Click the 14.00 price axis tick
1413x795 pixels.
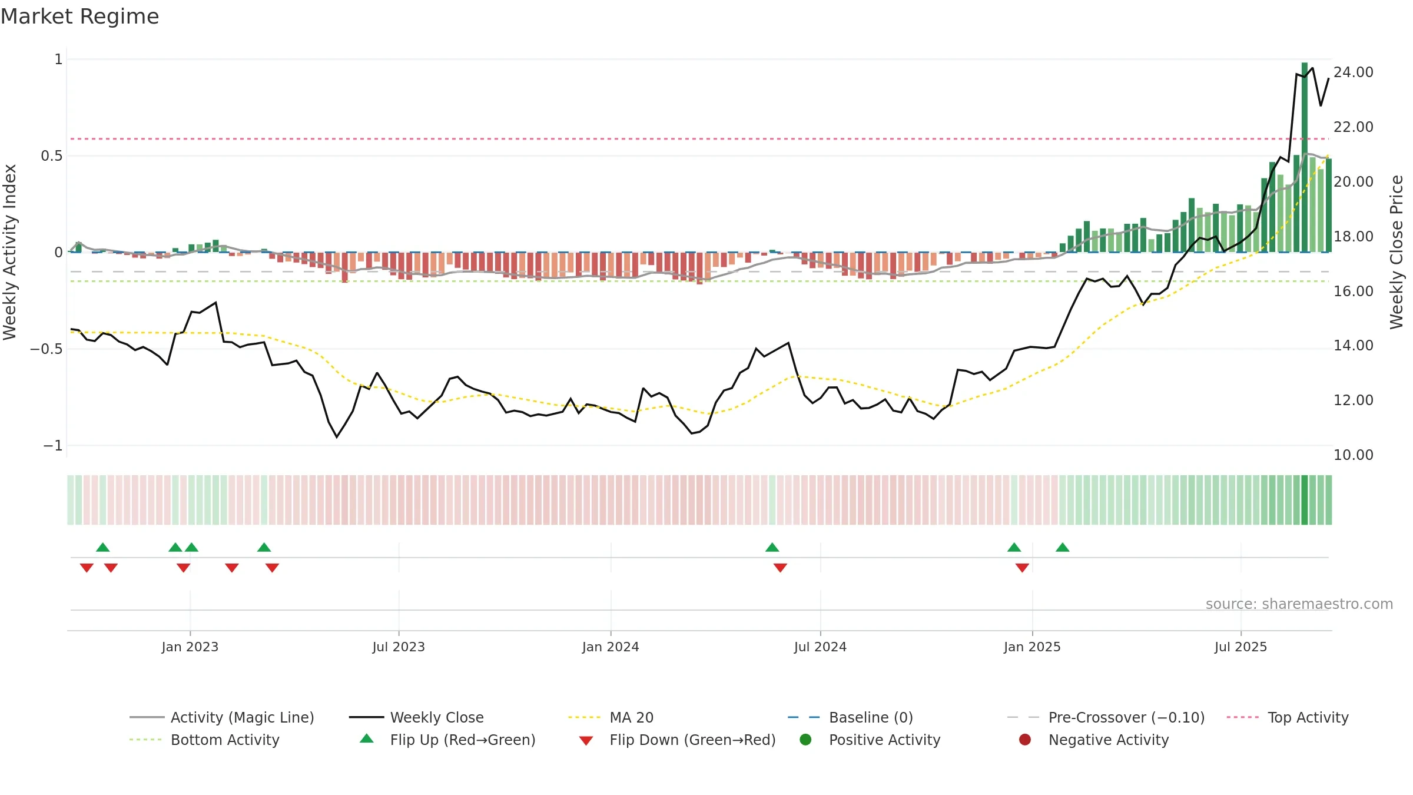click(1353, 345)
